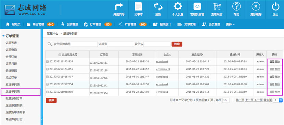Click the 广告管理 megaphone icon
This screenshot has width=284, height=125.
(120, 24)
